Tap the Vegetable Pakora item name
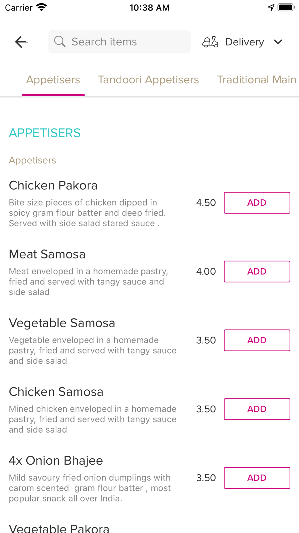The image size is (299, 533). (59, 528)
